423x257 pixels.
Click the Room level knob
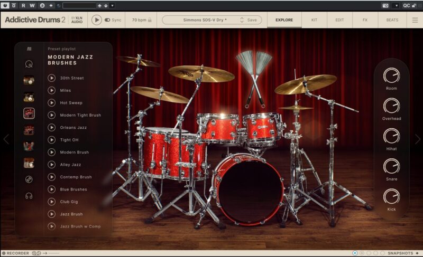pyautogui.click(x=391, y=75)
